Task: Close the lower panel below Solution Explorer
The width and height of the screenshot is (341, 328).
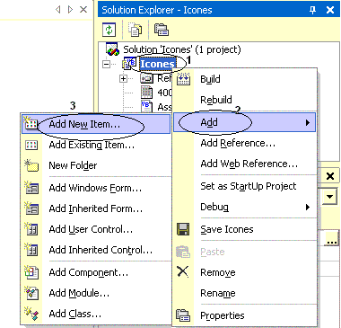Action: (330, 176)
